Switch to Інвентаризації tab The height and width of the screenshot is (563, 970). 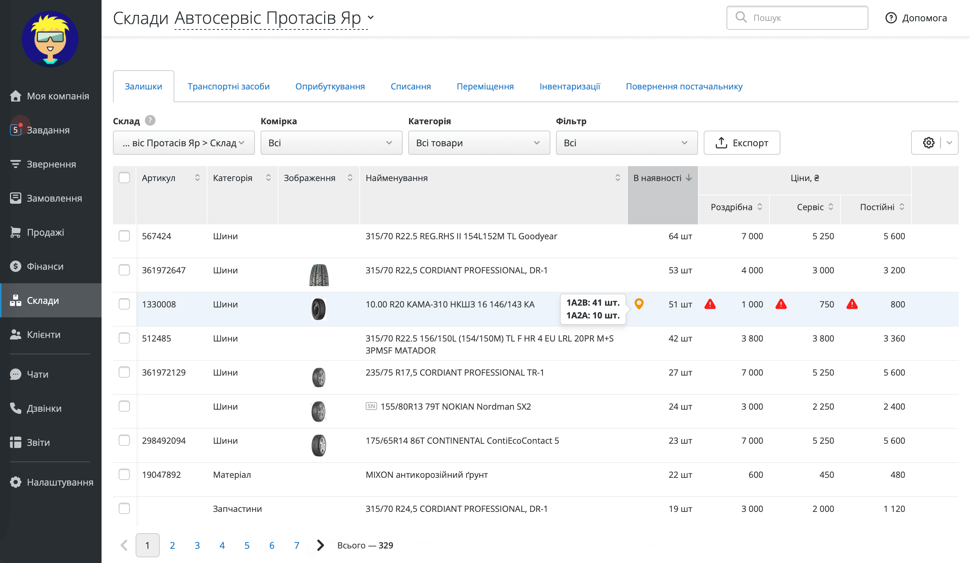pyautogui.click(x=570, y=86)
